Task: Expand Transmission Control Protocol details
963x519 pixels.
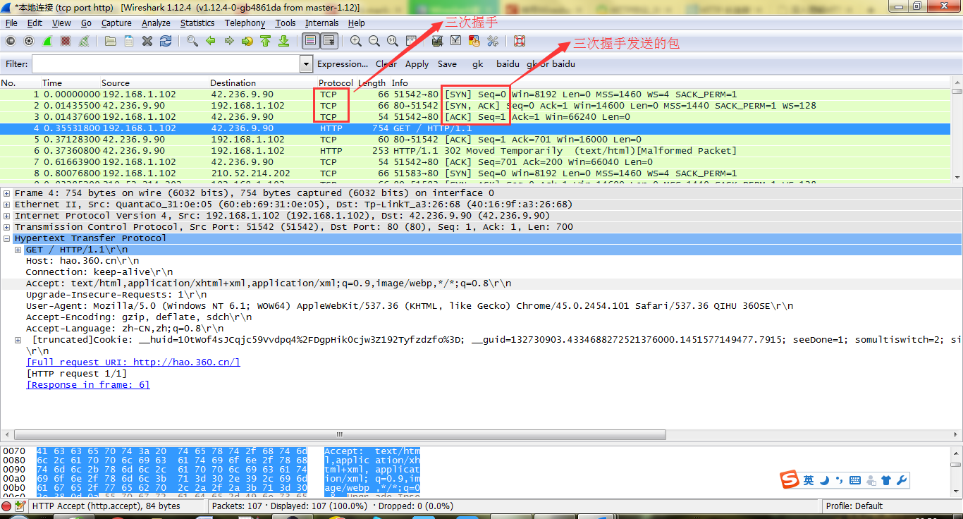Action: tap(7, 227)
